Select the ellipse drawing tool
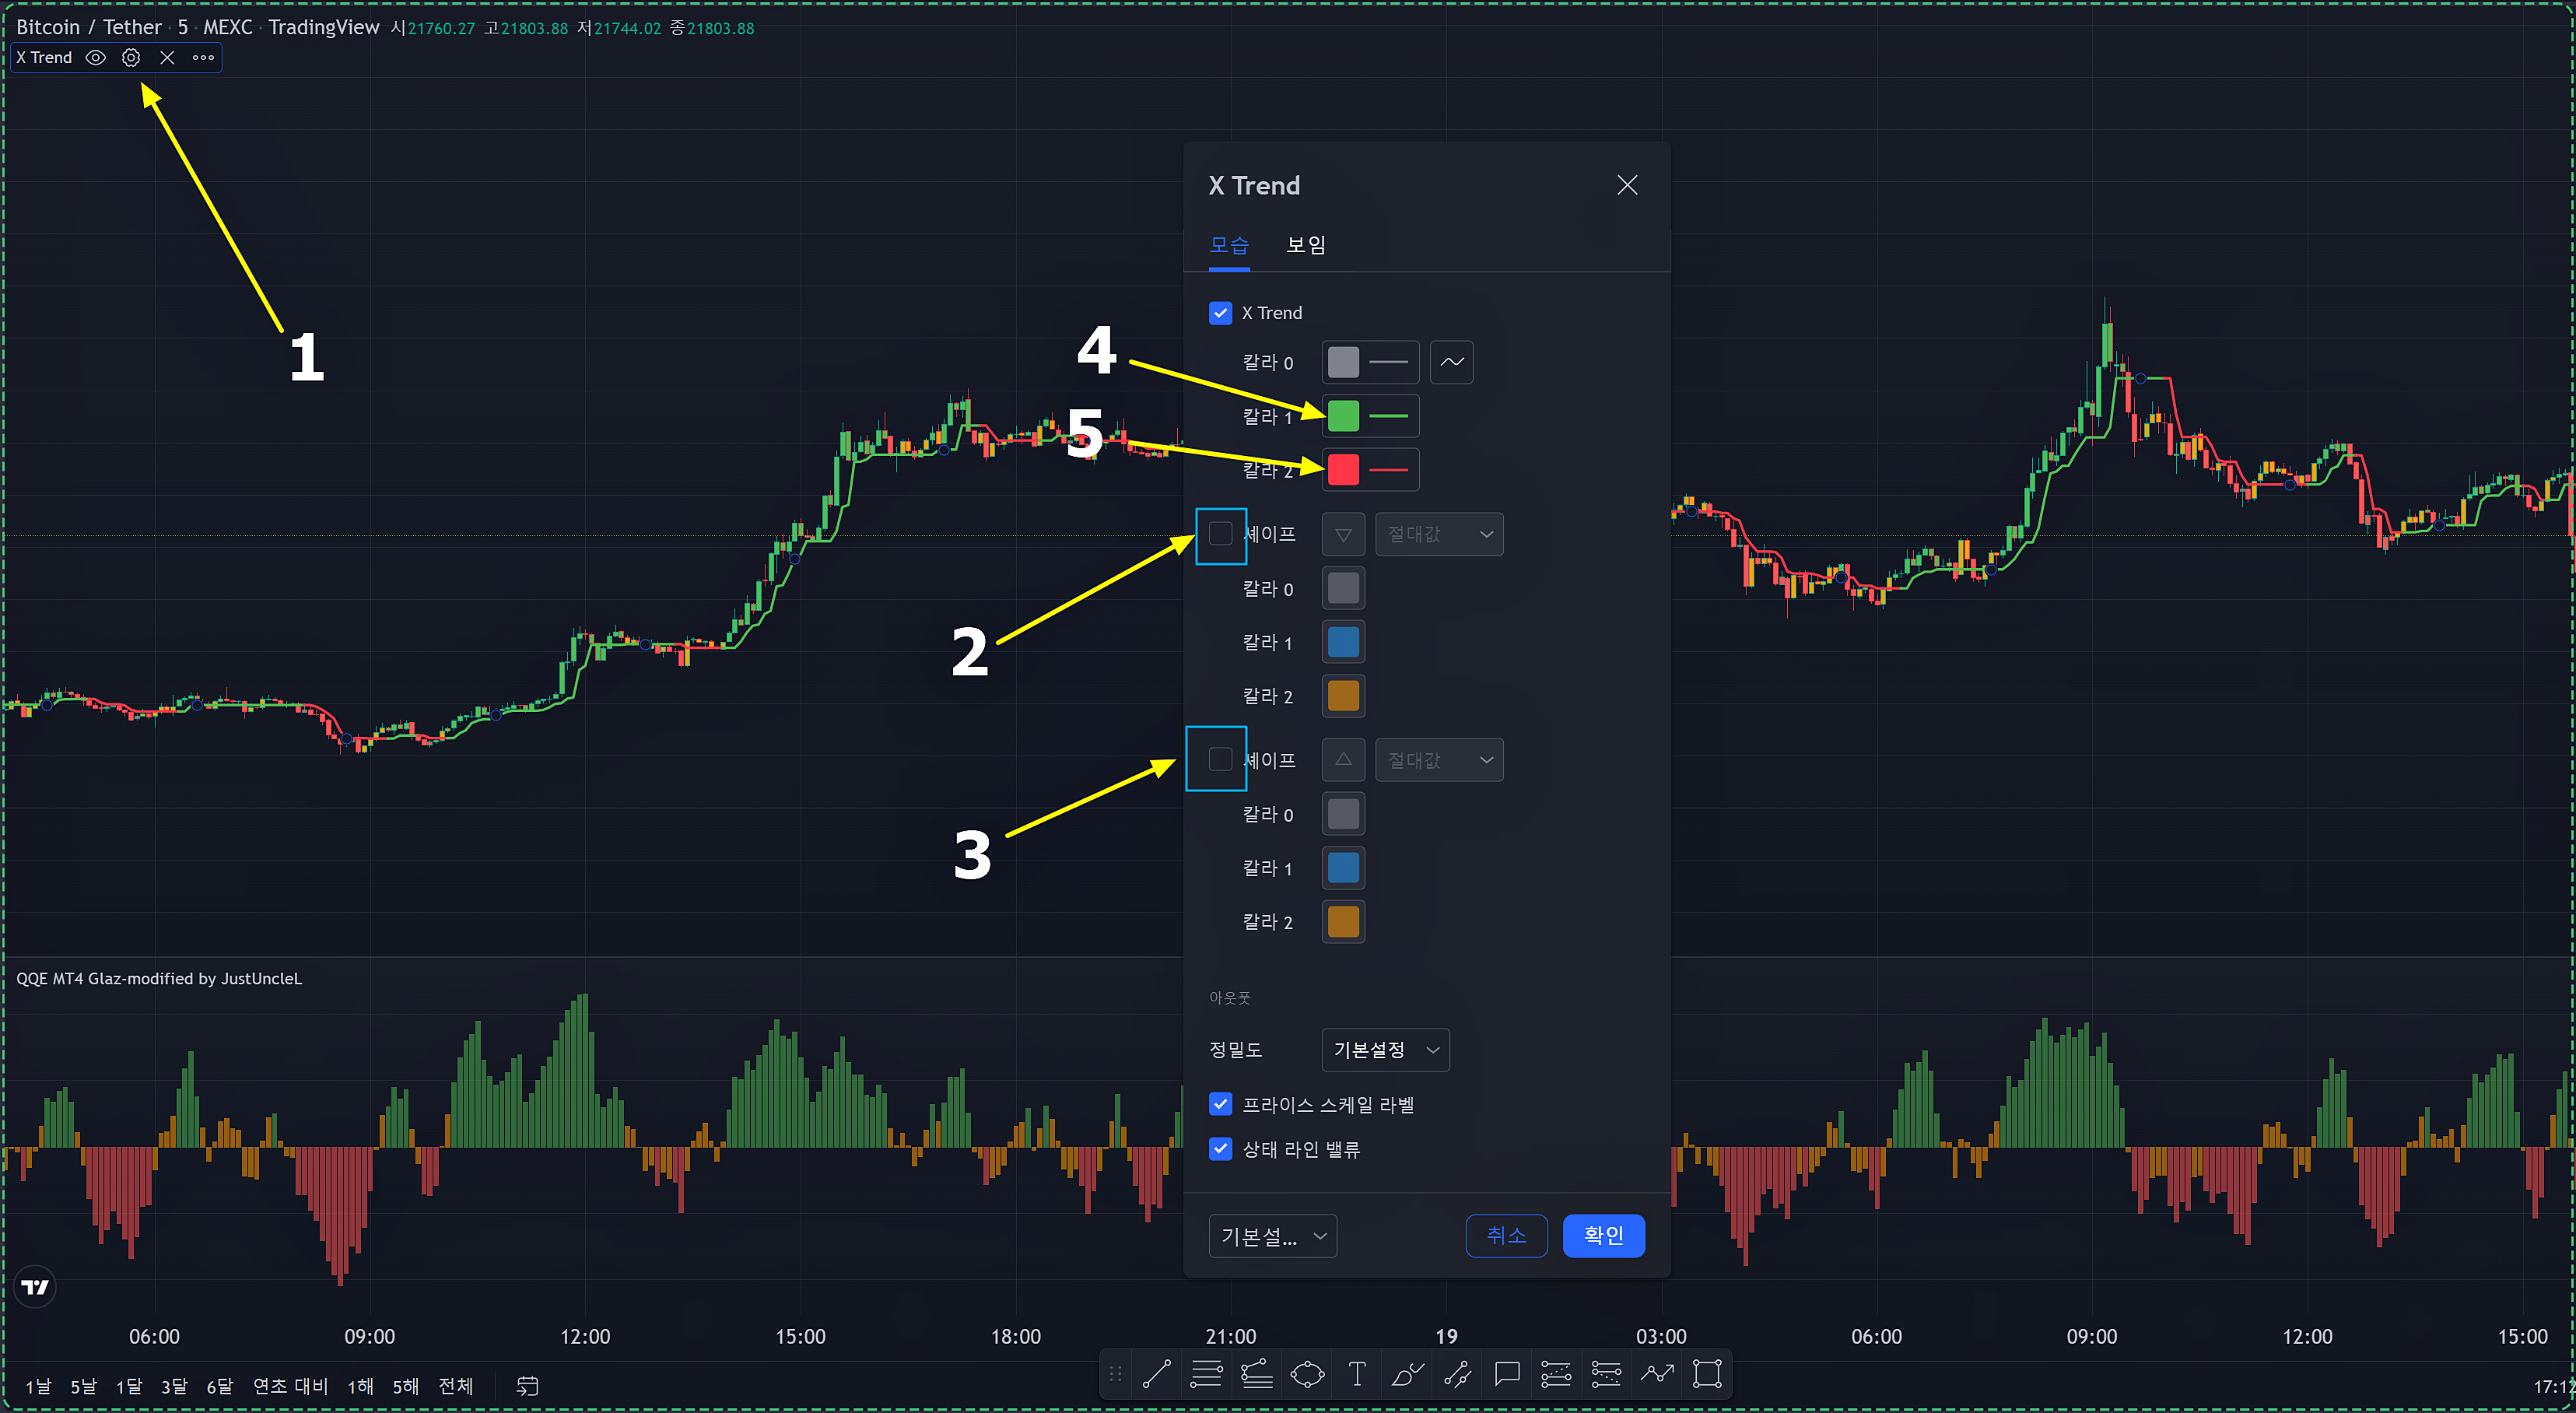 point(1307,1374)
